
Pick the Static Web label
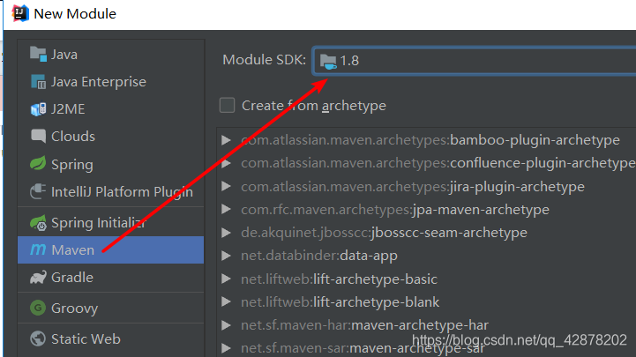coord(86,338)
